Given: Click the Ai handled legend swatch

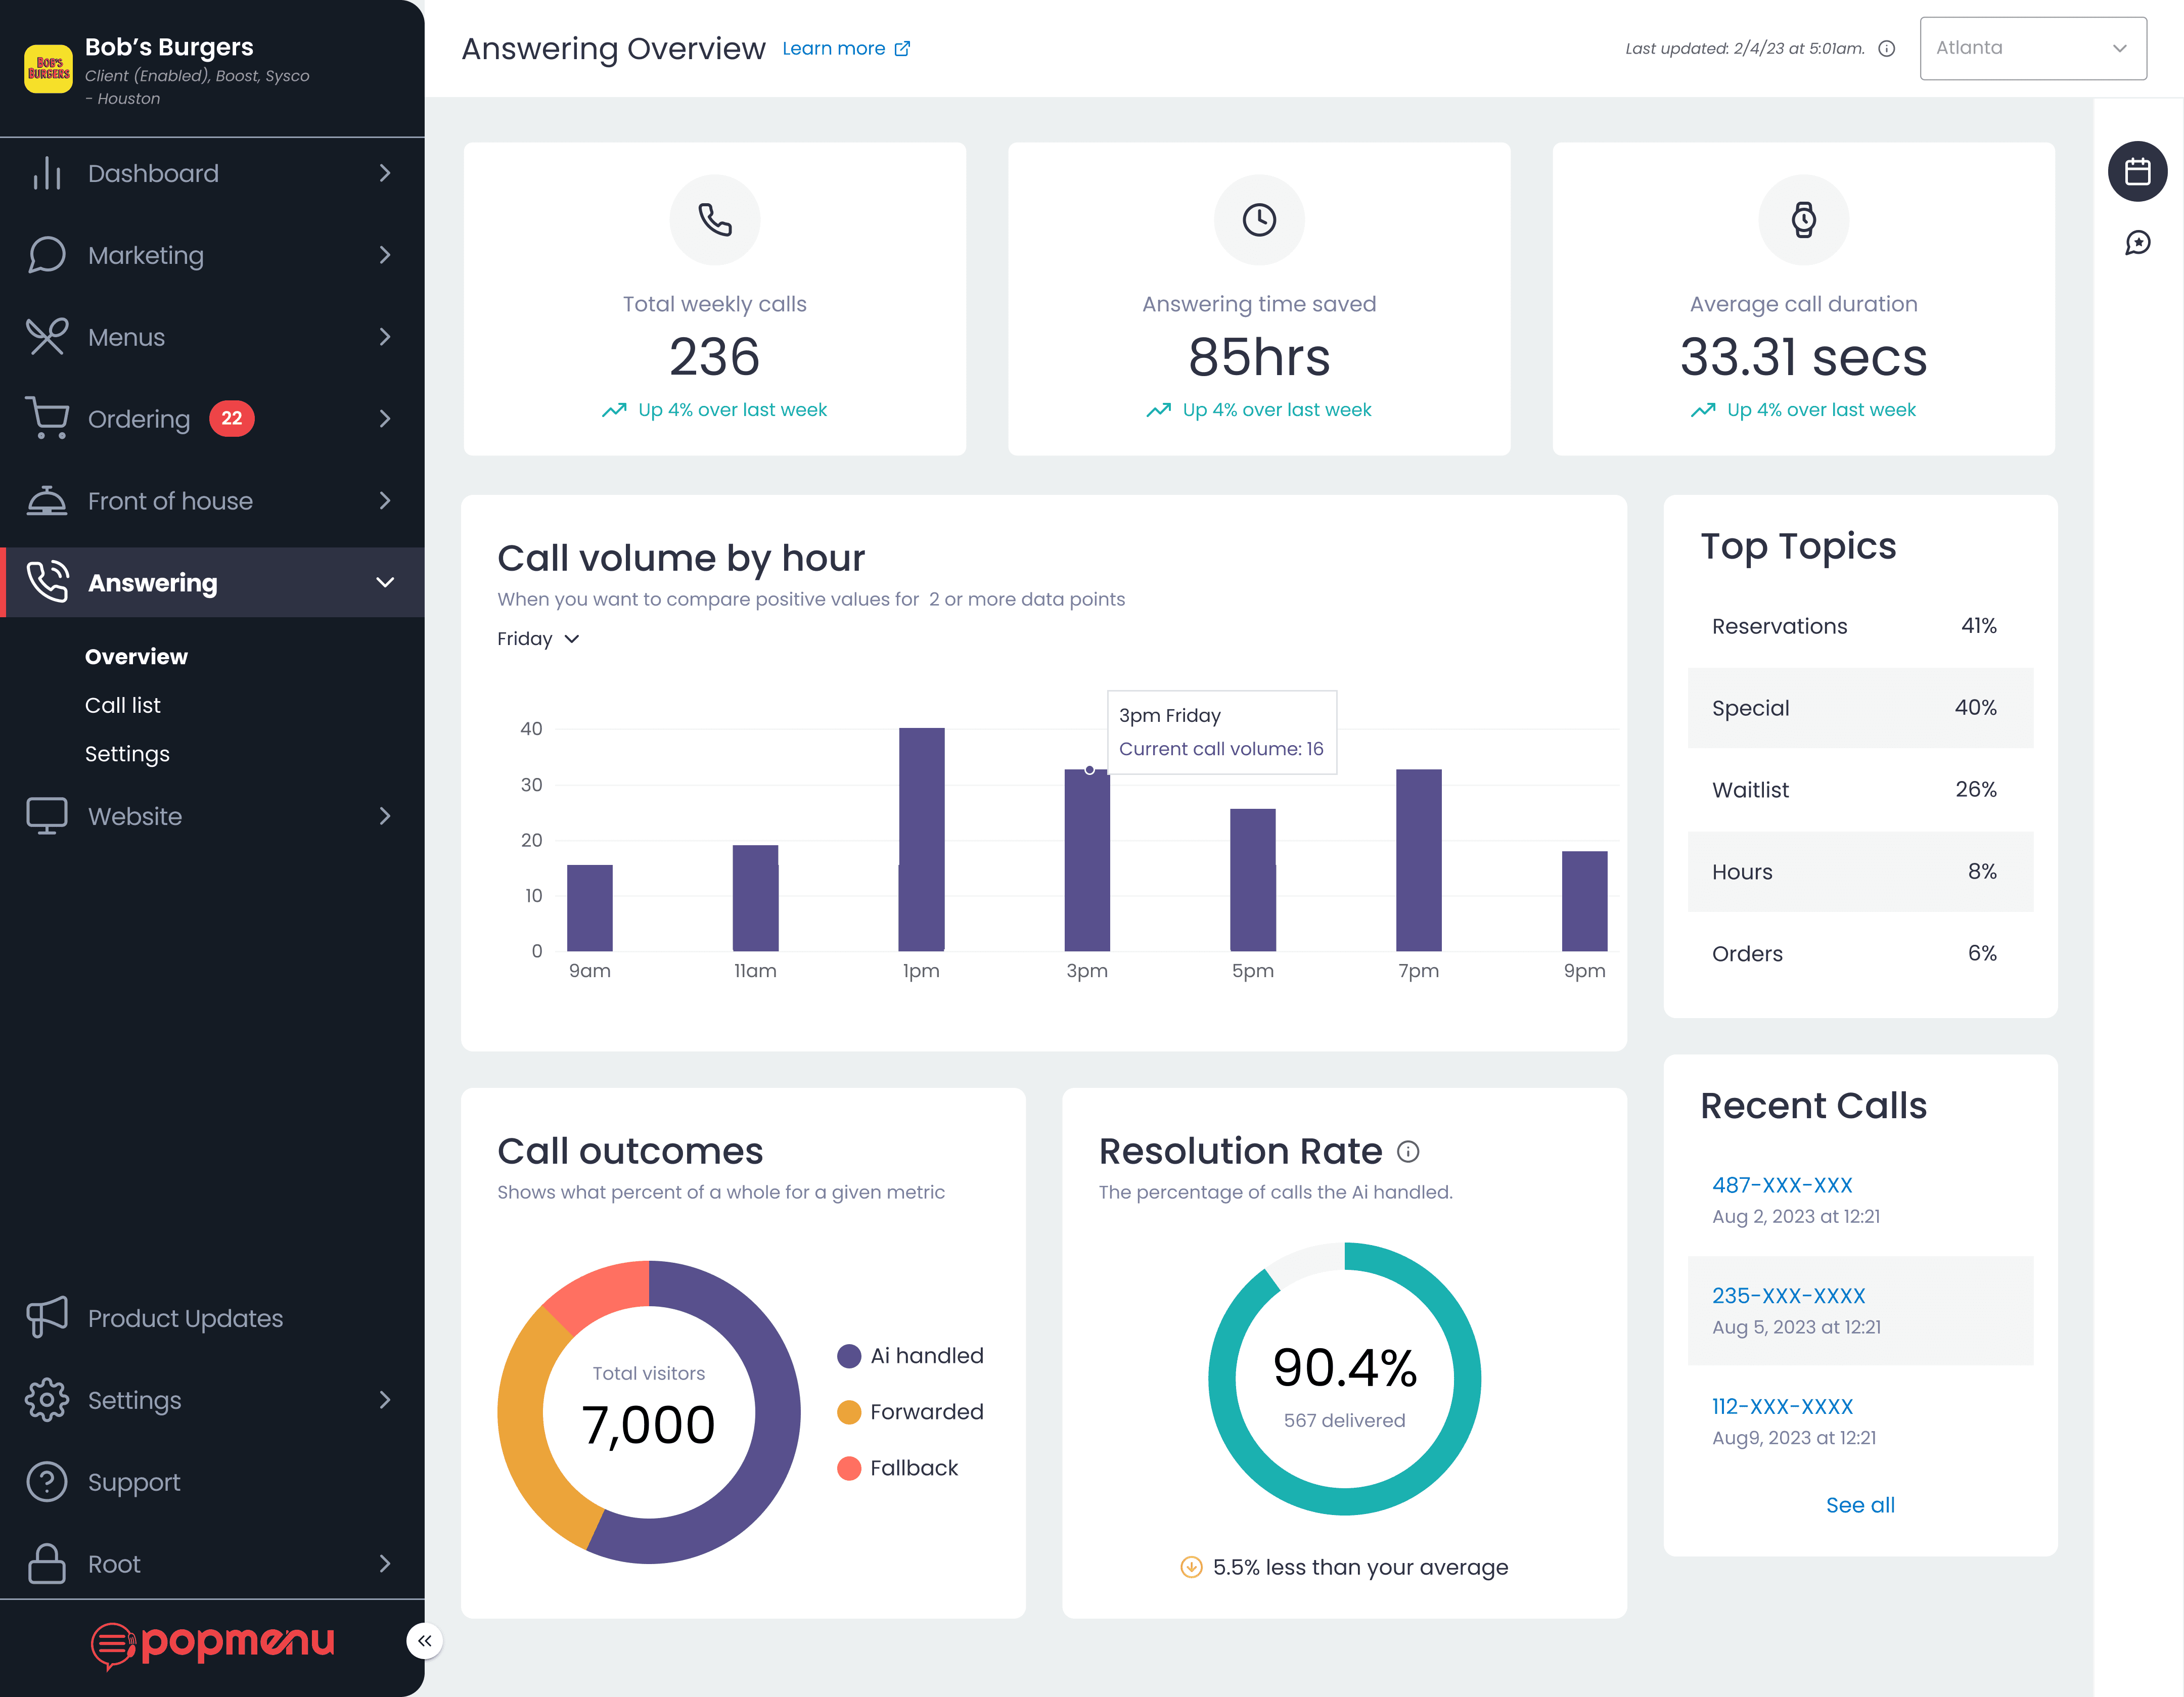Looking at the screenshot, I should coord(849,1356).
